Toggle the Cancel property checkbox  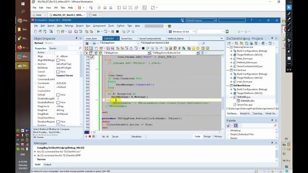tap(58, 72)
